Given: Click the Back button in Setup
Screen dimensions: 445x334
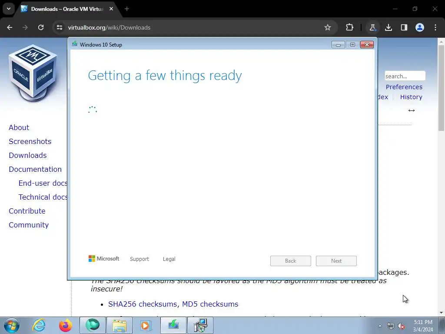Looking at the screenshot, I should (x=291, y=261).
